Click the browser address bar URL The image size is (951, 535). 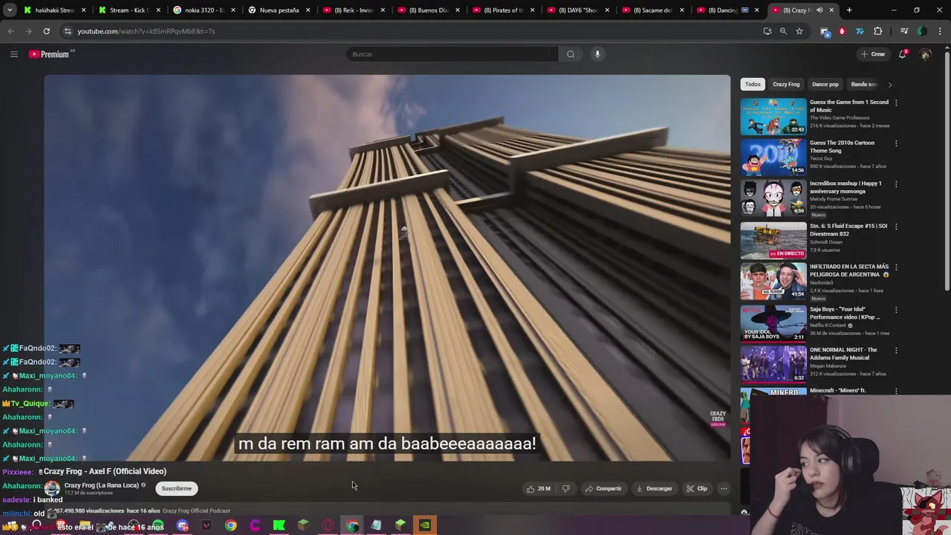coord(146,31)
